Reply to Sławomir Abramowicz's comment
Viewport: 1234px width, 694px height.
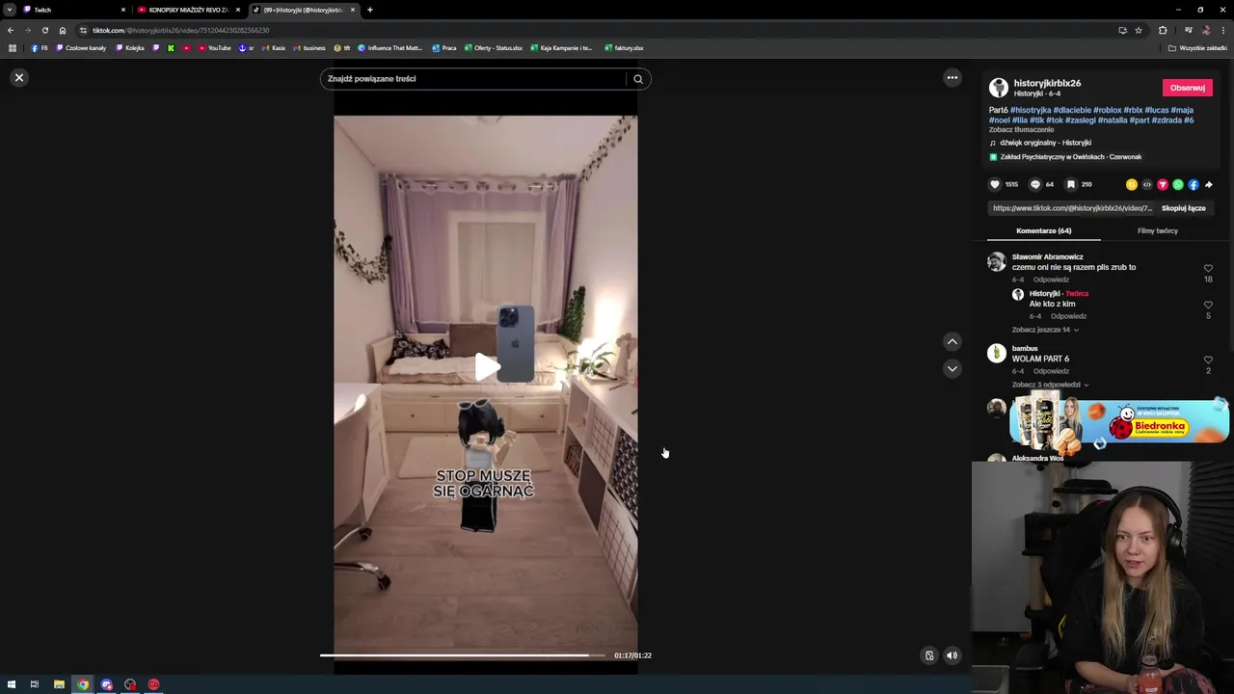(1051, 280)
